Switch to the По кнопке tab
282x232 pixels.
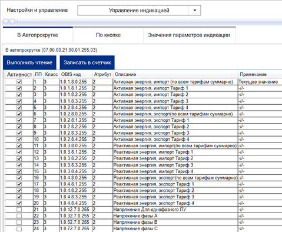[x=108, y=35]
